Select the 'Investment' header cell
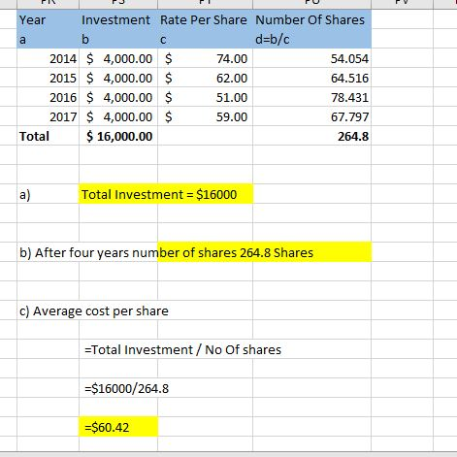457x457 pixels. pyautogui.click(x=118, y=19)
